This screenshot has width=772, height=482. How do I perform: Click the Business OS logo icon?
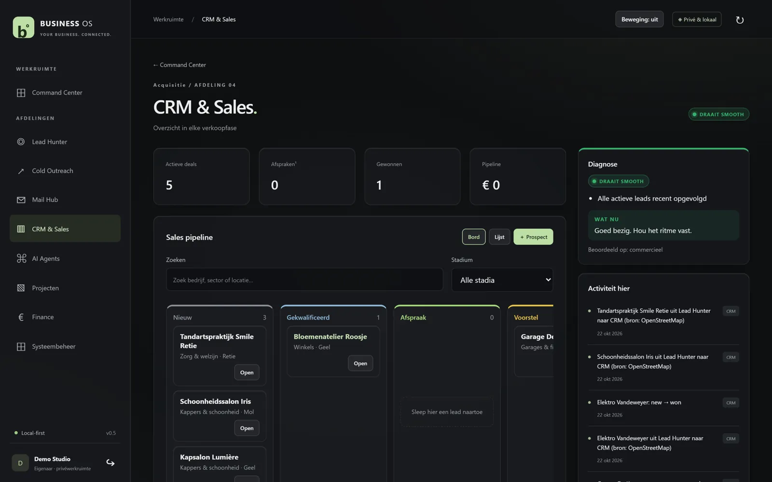pos(23,27)
